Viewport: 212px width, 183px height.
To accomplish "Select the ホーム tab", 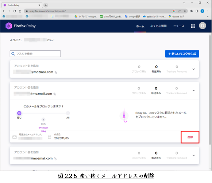I will tap(140, 26).
